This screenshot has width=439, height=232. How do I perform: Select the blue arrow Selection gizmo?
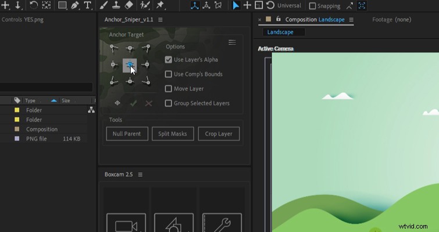coord(236,5)
